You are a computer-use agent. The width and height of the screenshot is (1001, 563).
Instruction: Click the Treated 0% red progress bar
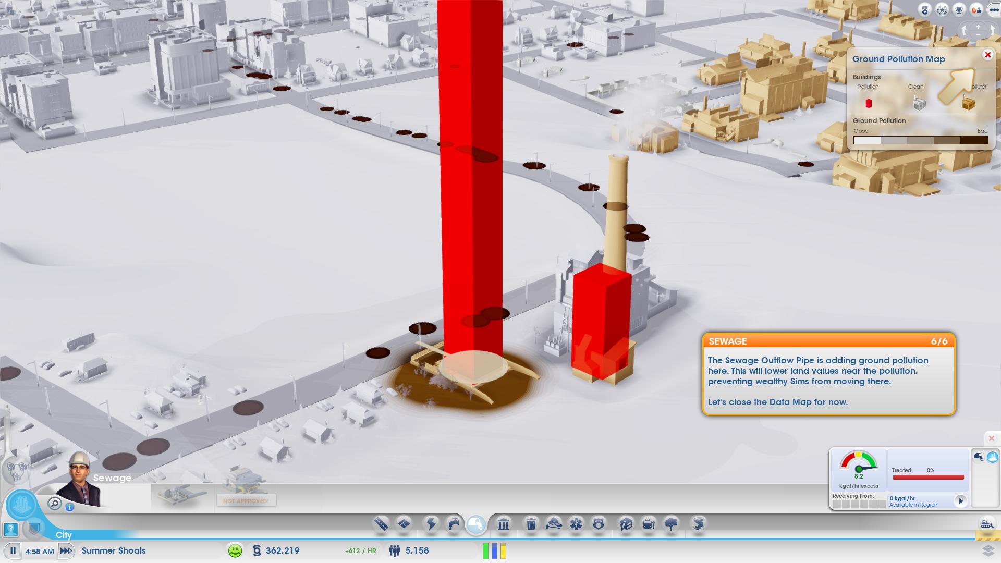point(928,477)
